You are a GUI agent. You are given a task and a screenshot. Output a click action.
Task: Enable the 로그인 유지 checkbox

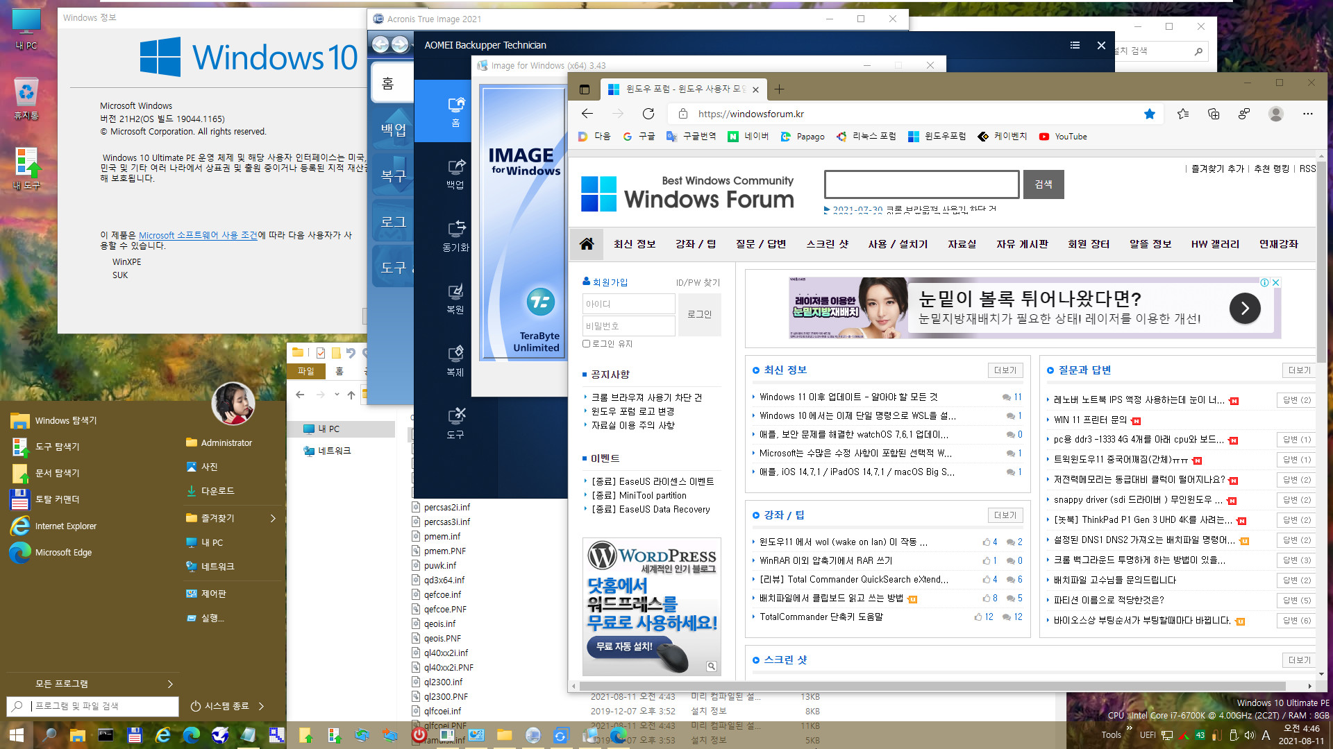(586, 343)
